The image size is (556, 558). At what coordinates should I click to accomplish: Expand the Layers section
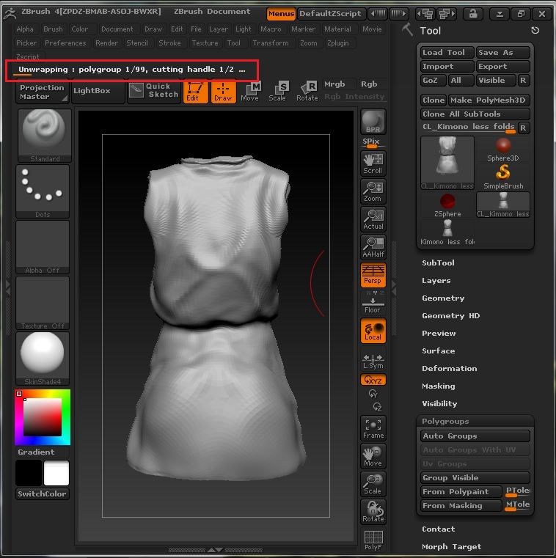click(436, 280)
